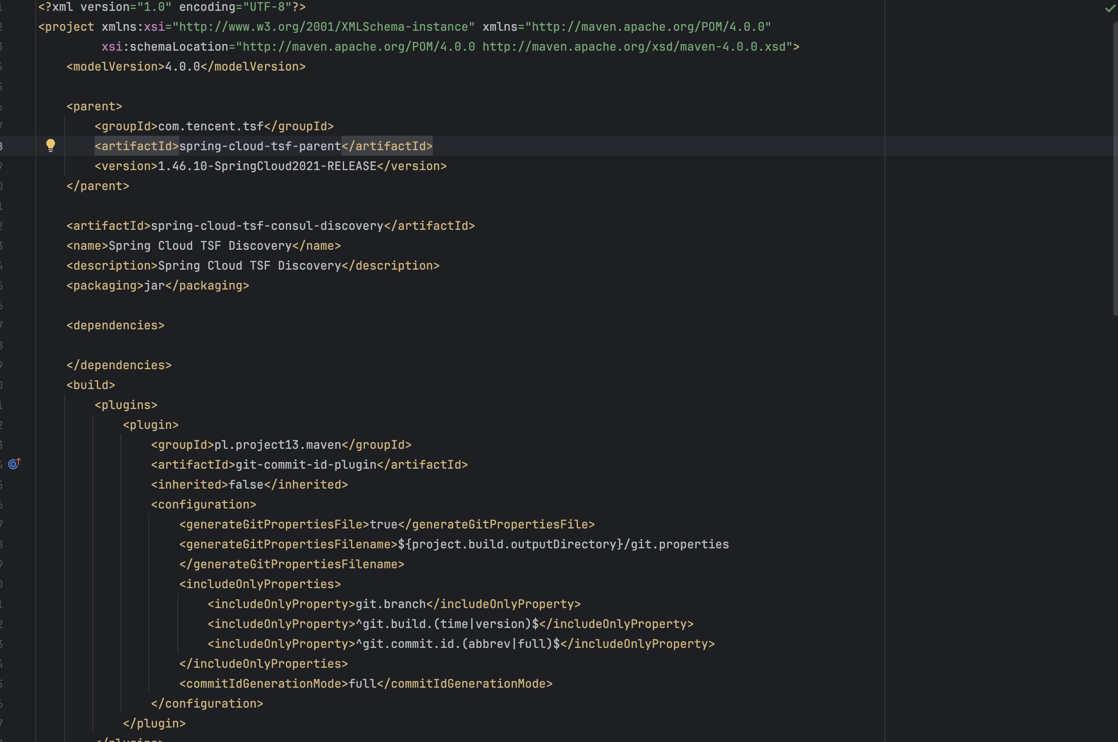The width and height of the screenshot is (1118, 742).
Task: Click the groupId value pl.project13.maven
Action: point(278,444)
